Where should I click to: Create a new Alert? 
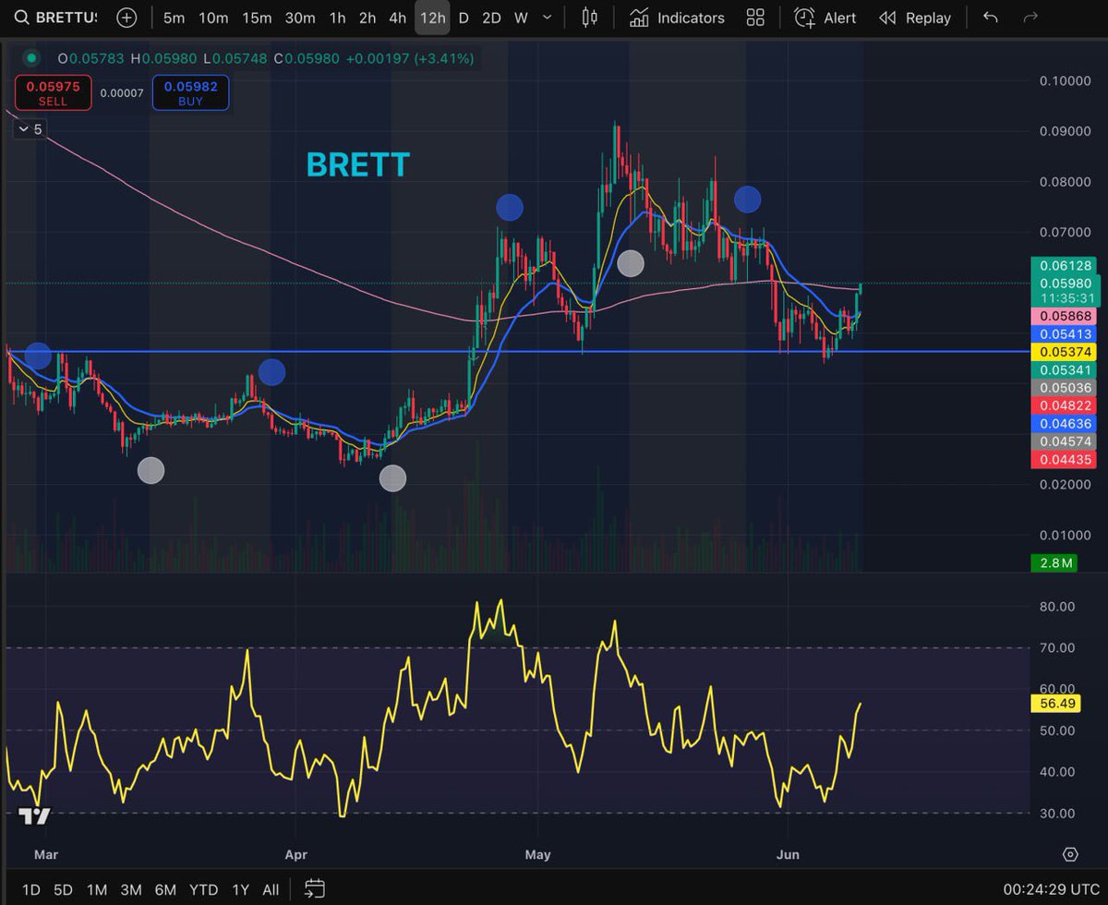pos(825,18)
